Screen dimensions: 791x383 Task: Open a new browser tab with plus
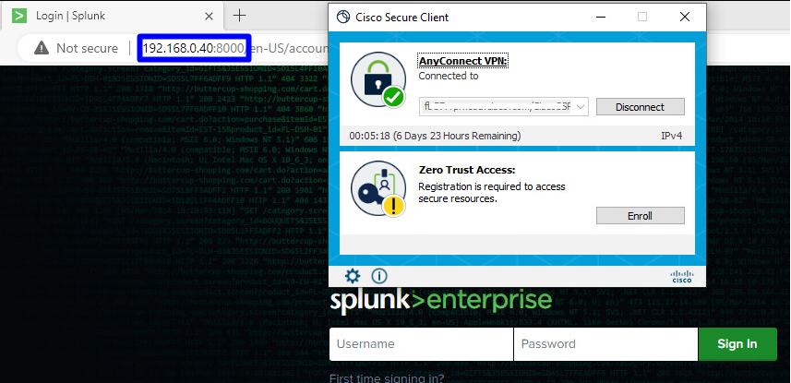(240, 16)
